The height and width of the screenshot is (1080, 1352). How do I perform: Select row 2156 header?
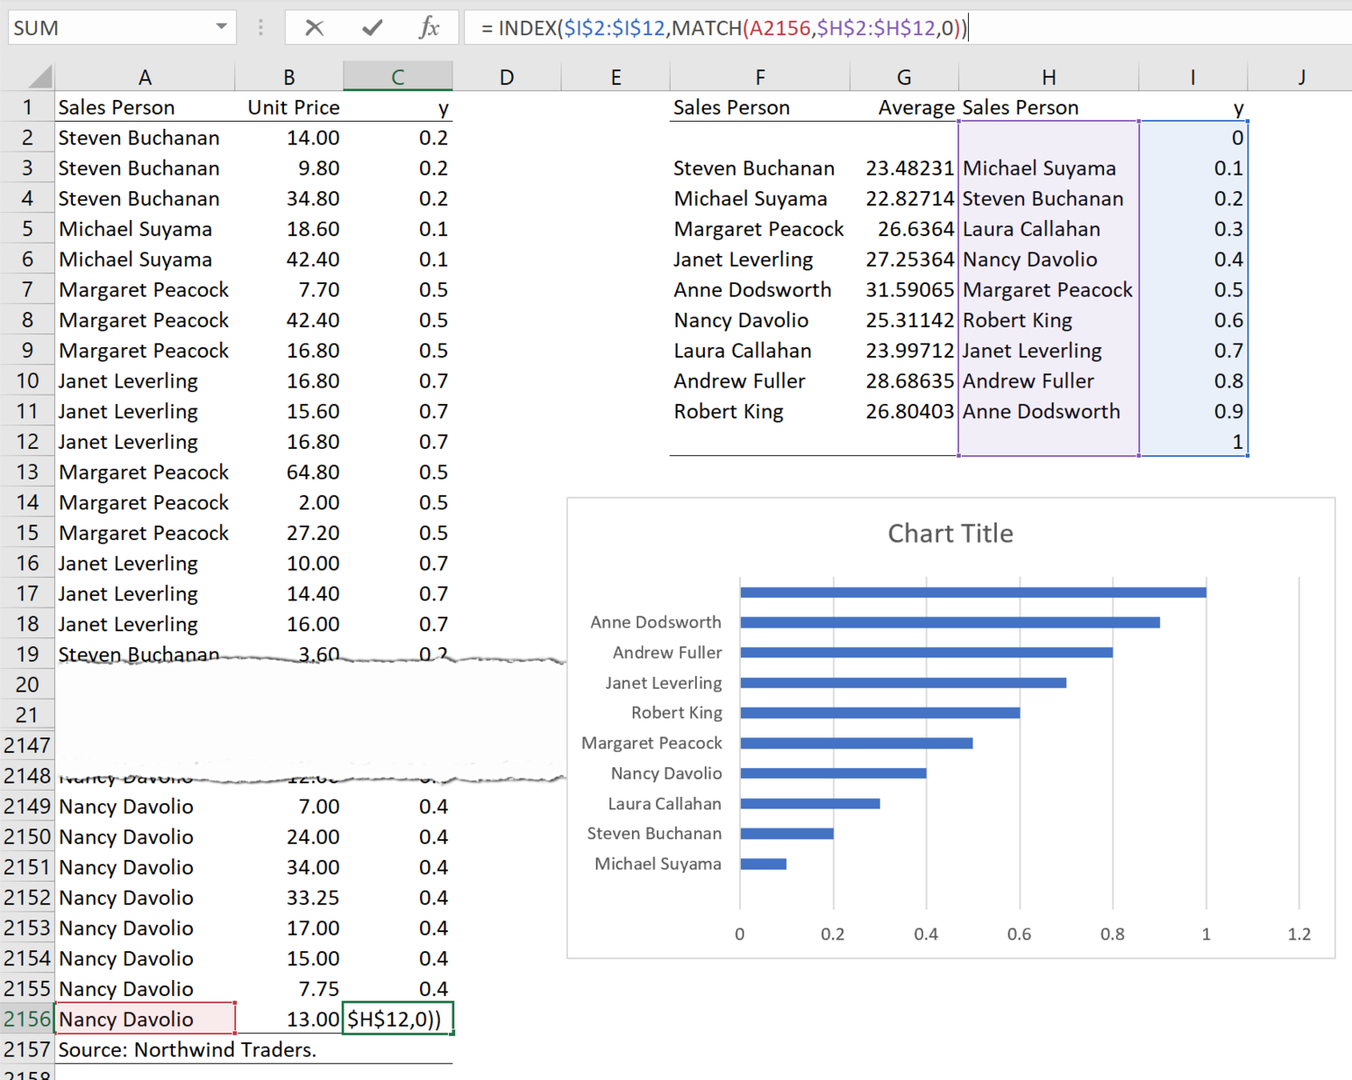pyautogui.click(x=28, y=1018)
